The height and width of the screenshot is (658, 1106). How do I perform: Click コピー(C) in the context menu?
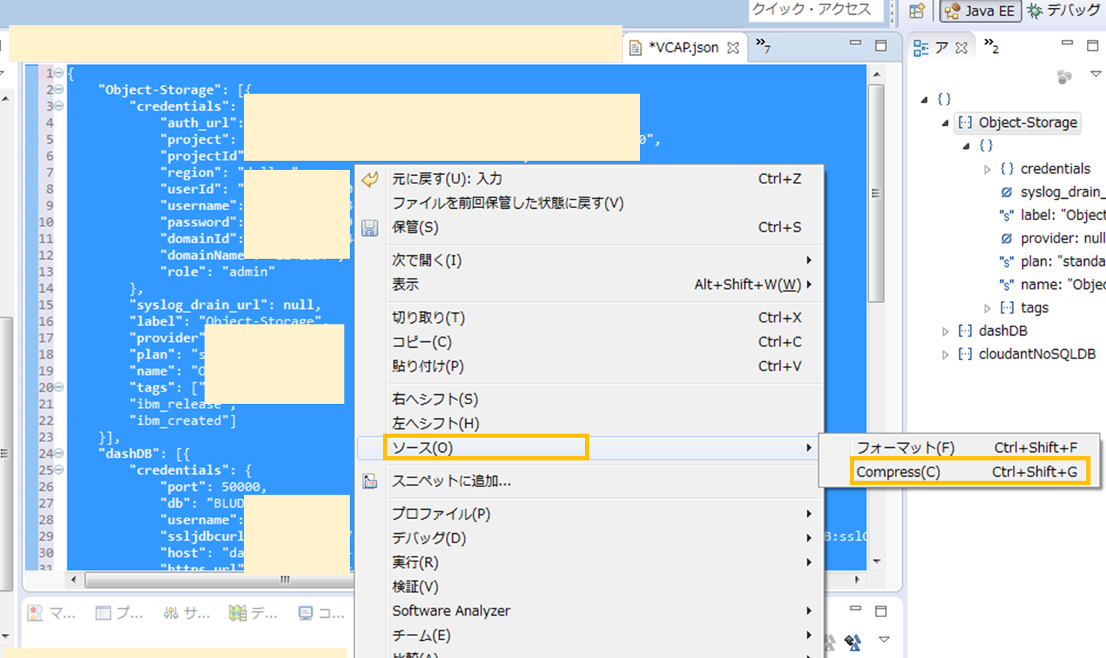[x=423, y=341]
